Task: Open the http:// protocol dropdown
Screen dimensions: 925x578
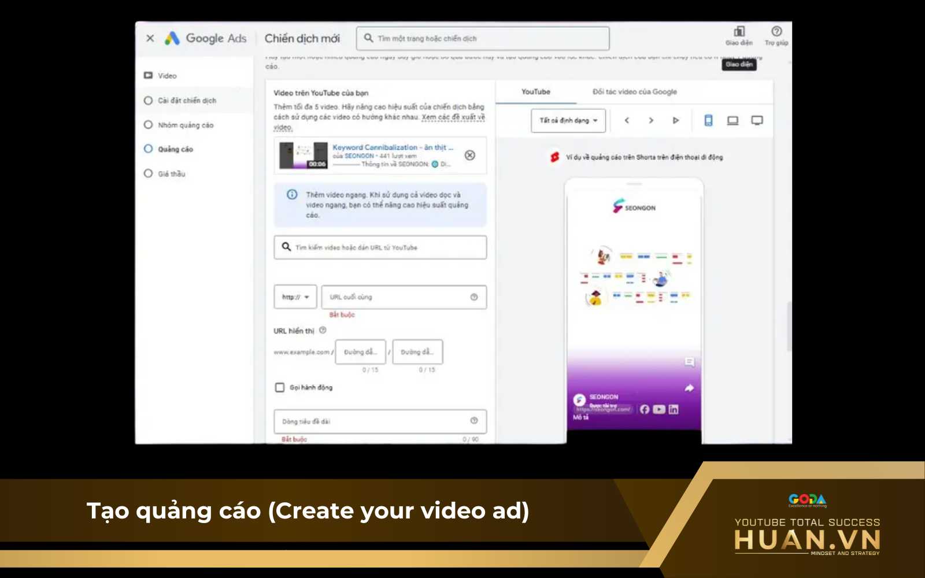Action: [295, 297]
